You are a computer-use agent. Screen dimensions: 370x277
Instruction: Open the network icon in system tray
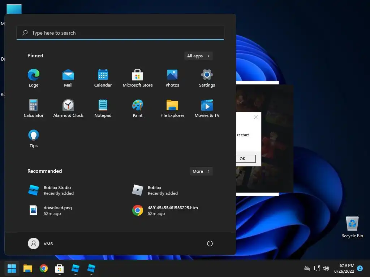pyautogui.click(x=317, y=268)
